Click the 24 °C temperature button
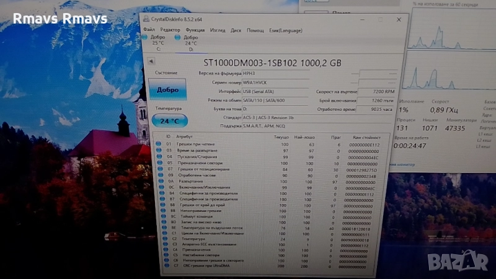Image resolution: width=496 pixels, height=279 pixels. tap(168, 121)
